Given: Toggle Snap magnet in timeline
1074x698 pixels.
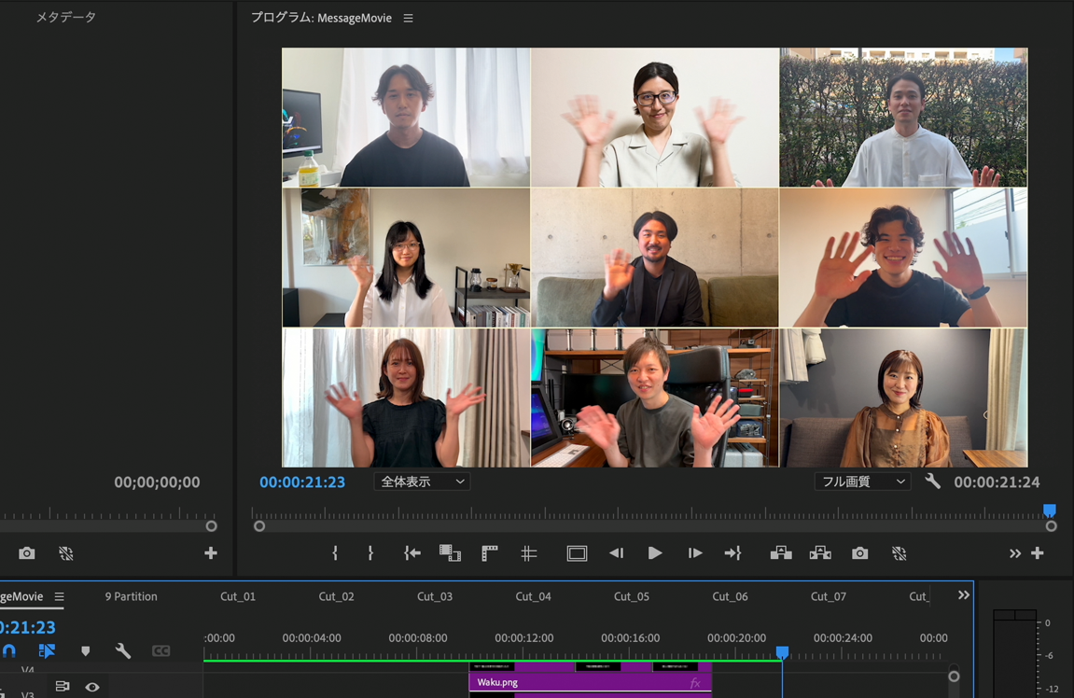Looking at the screenshot, I should [9, 650].
